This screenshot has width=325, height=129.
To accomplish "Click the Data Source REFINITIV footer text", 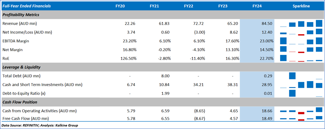I will tap(40, 125).
